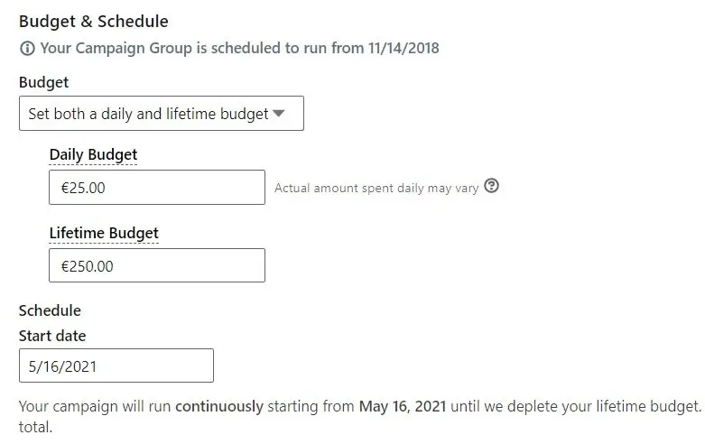Click the Start date label

(x=52, y=336)
